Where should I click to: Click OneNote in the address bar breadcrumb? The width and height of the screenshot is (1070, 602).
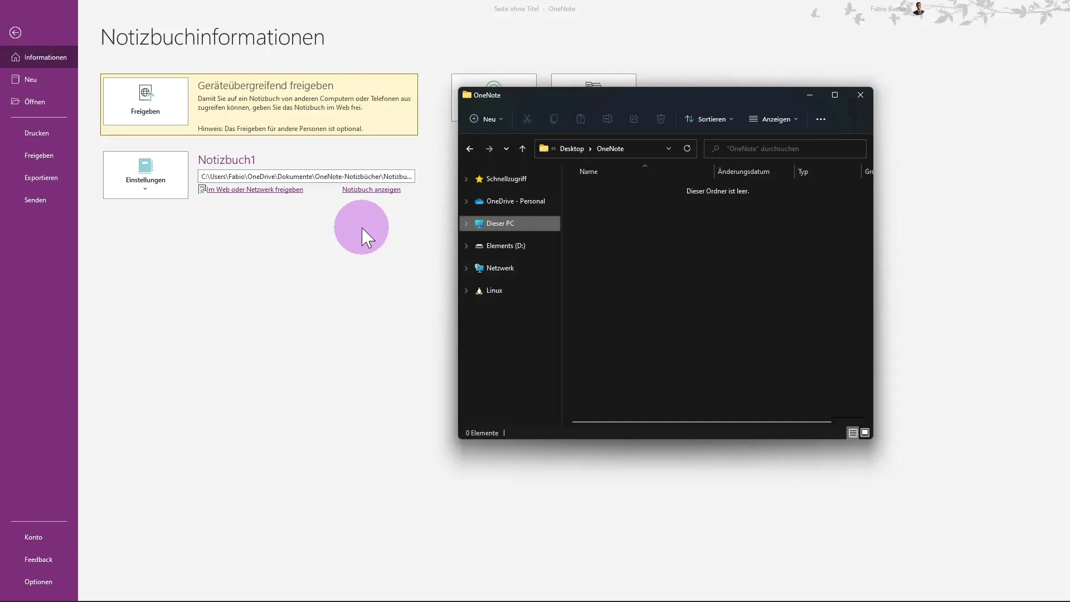610,149
